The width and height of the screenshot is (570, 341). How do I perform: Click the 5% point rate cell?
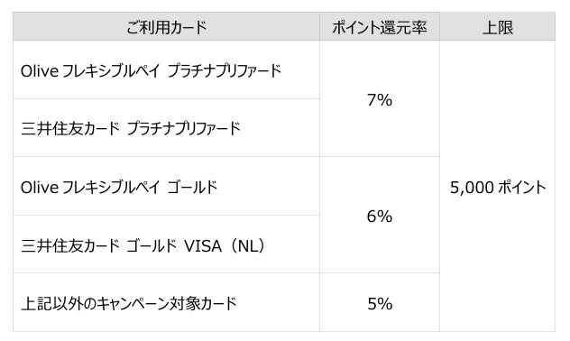[380, 302]
